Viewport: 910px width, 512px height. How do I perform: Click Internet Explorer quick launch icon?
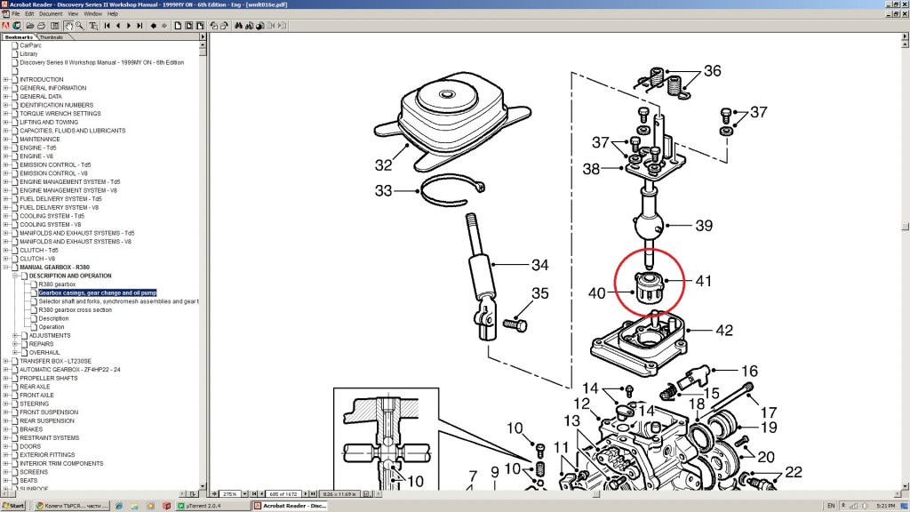(x=118, y=506)
